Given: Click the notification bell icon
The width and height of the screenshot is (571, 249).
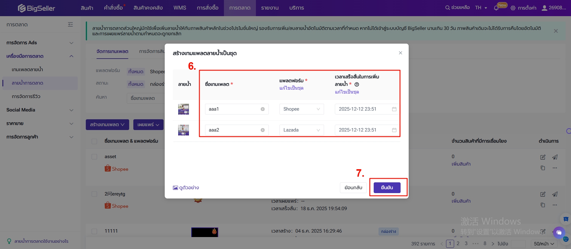Looking at the screenshot, I should click(496, 8).
